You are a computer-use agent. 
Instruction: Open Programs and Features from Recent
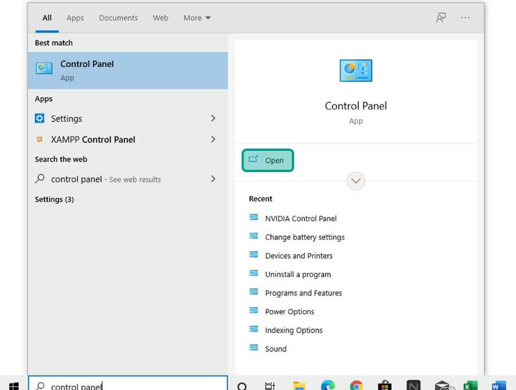303,293
